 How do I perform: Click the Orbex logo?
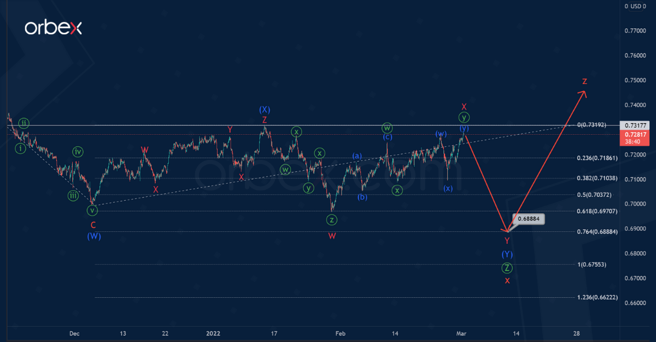click(x=53, y=28)
